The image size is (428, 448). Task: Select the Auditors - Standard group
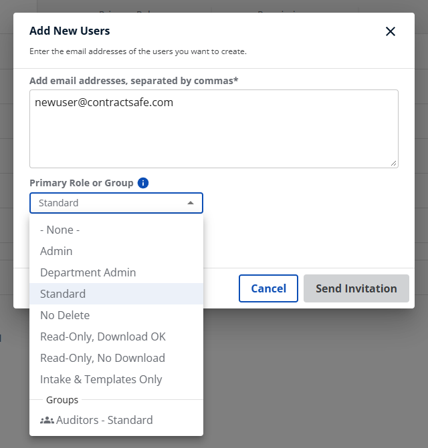coord(104,421)
